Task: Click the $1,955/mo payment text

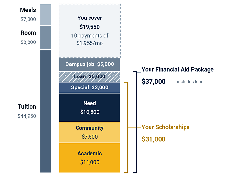Action: pyautogui.click(x=90, y=43)
